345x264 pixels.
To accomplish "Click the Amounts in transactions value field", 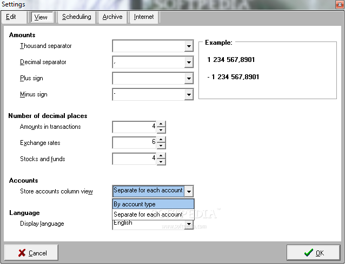I will [x=134, y=127].
